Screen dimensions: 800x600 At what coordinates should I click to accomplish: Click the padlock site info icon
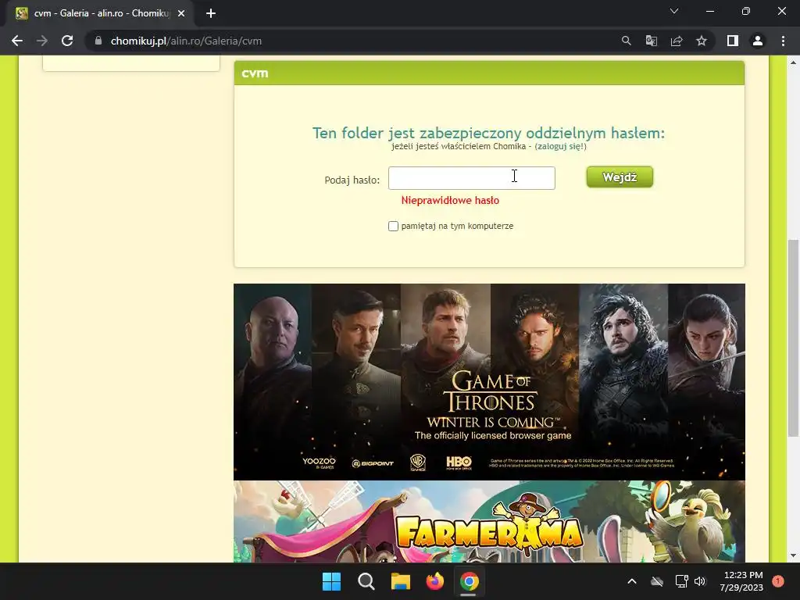pos(98,41)
